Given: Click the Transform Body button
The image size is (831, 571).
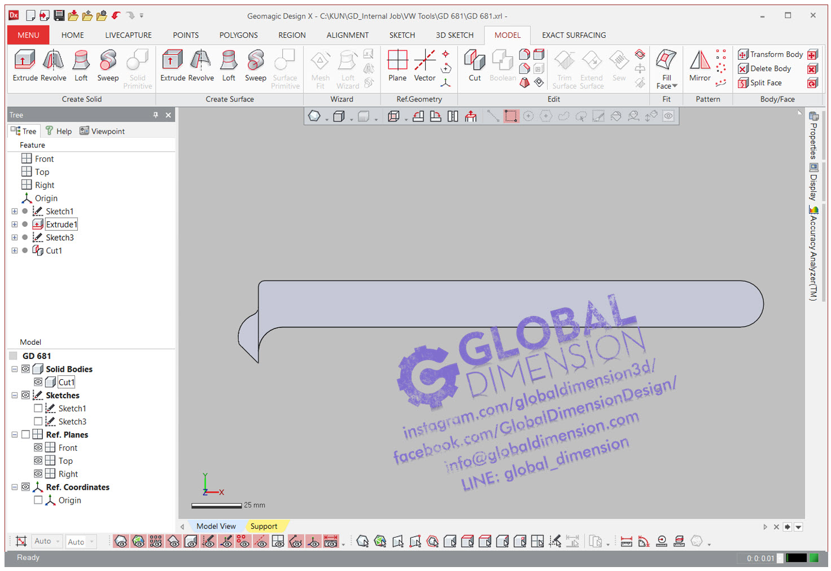Looking at the screenshot, I should [x=771, y=54].
